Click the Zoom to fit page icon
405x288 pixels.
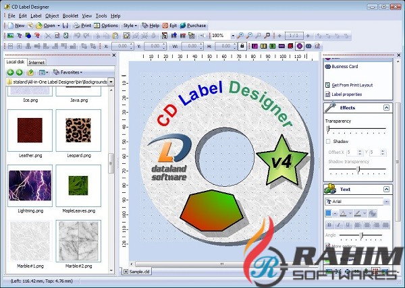click(x=267, y=36)
